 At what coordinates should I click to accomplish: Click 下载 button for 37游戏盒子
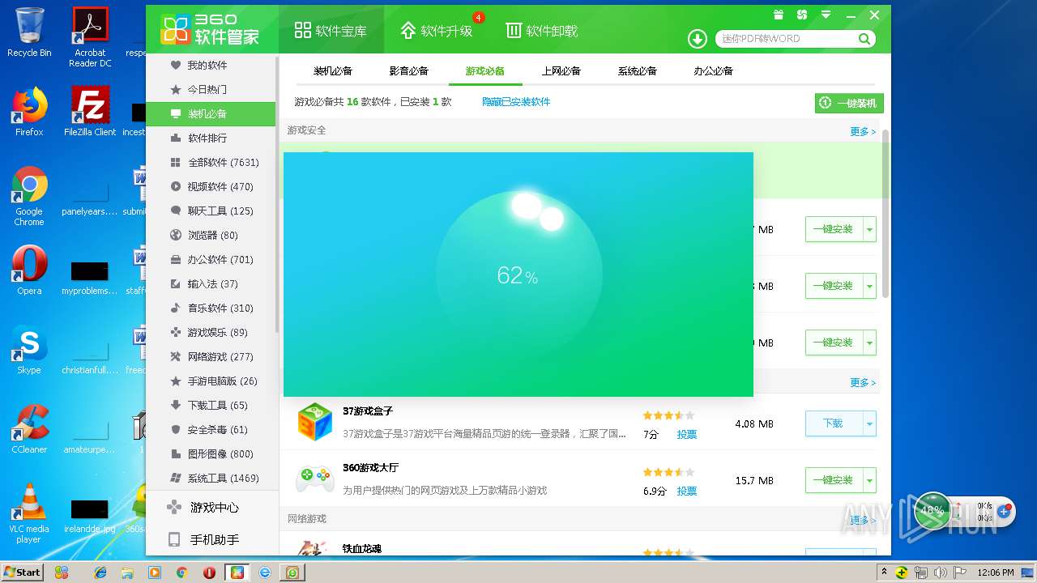[834, 423]
